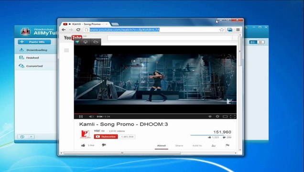The image size is (304, 172).
Task: Click the browser Forward arrow
Action: 71,30
